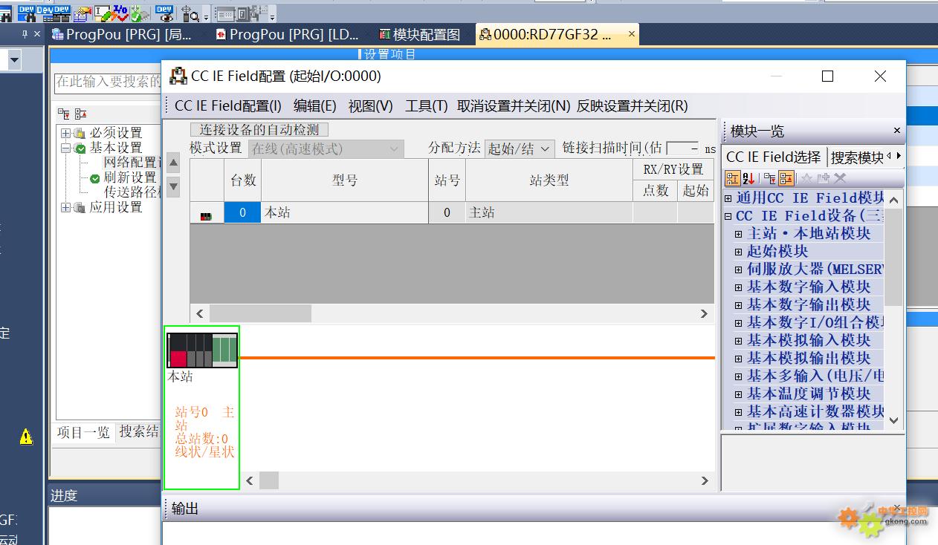Click the 基本数字输入模块 tree item
Image resolution: width=938 pixels, height=545 pixels.
(x=809, y=287)
